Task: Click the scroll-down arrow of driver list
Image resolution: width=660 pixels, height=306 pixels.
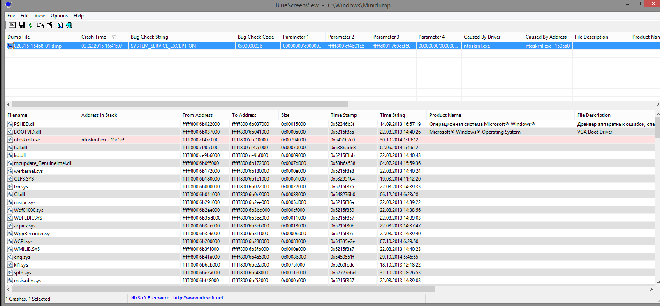Action: [x=657, y=283]
